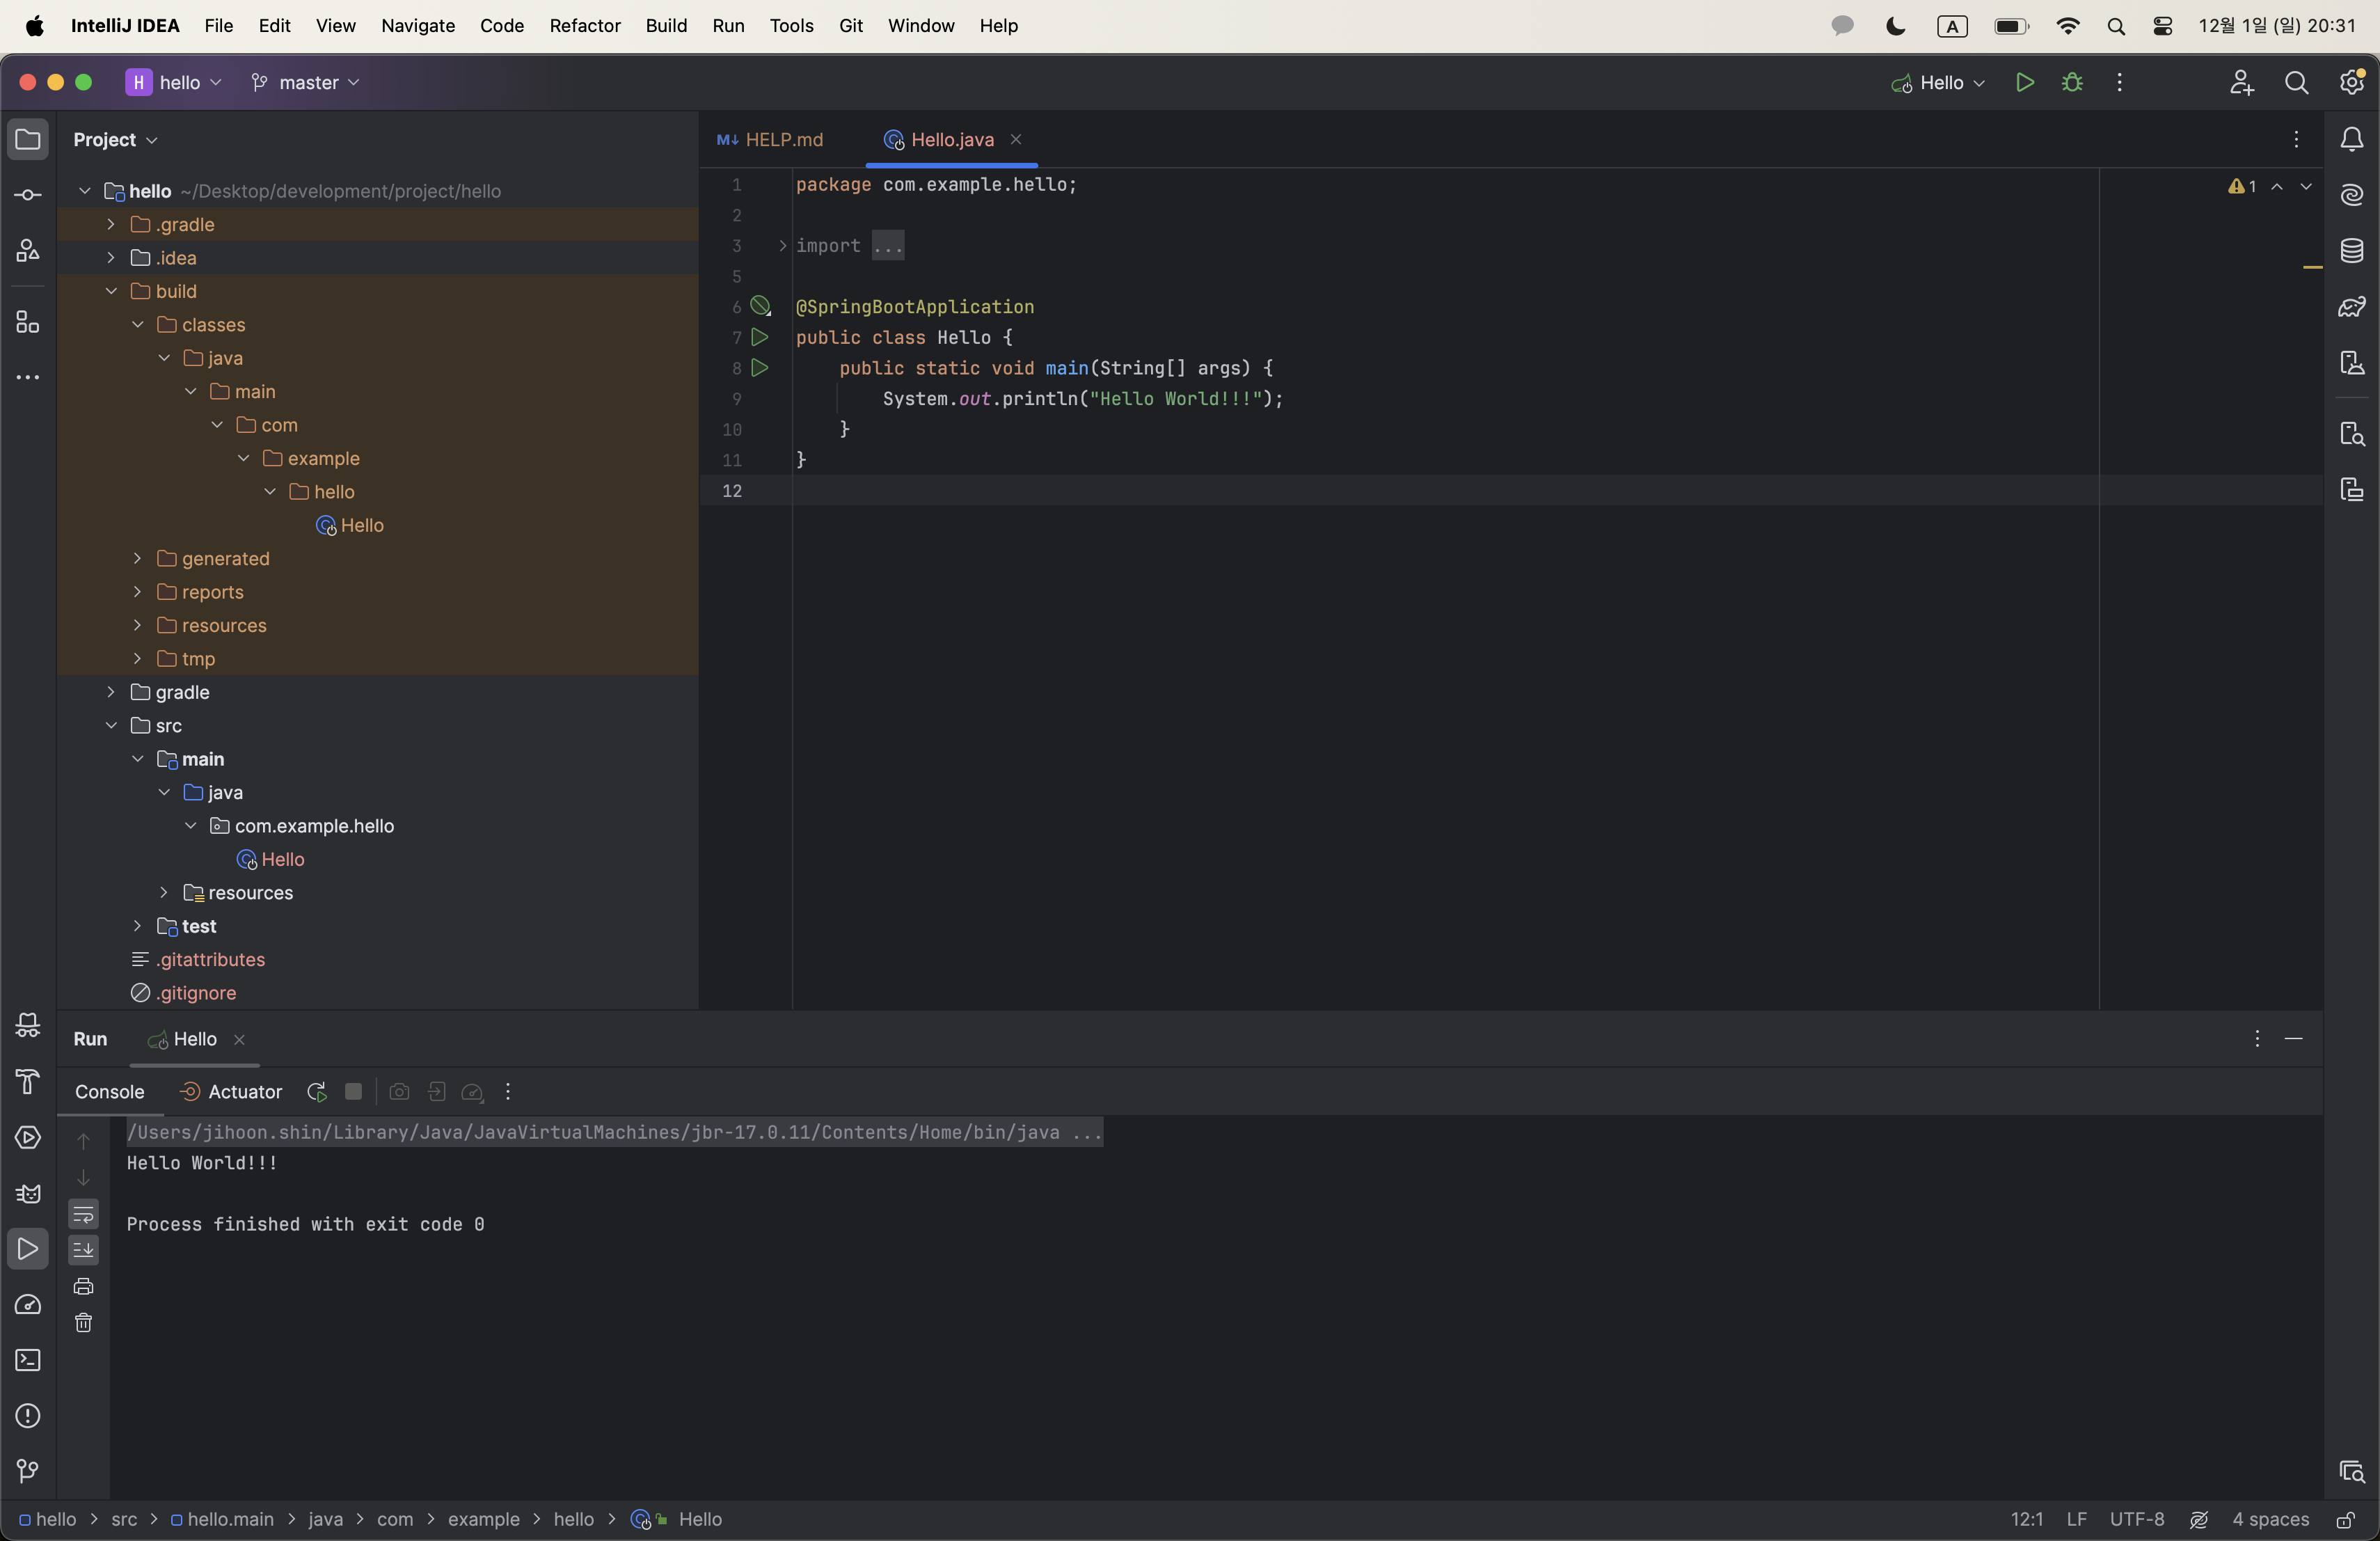Toggle inspections highlighting icon in status bar
Screen dimensions: 2380x1541
[2198, 1519]
